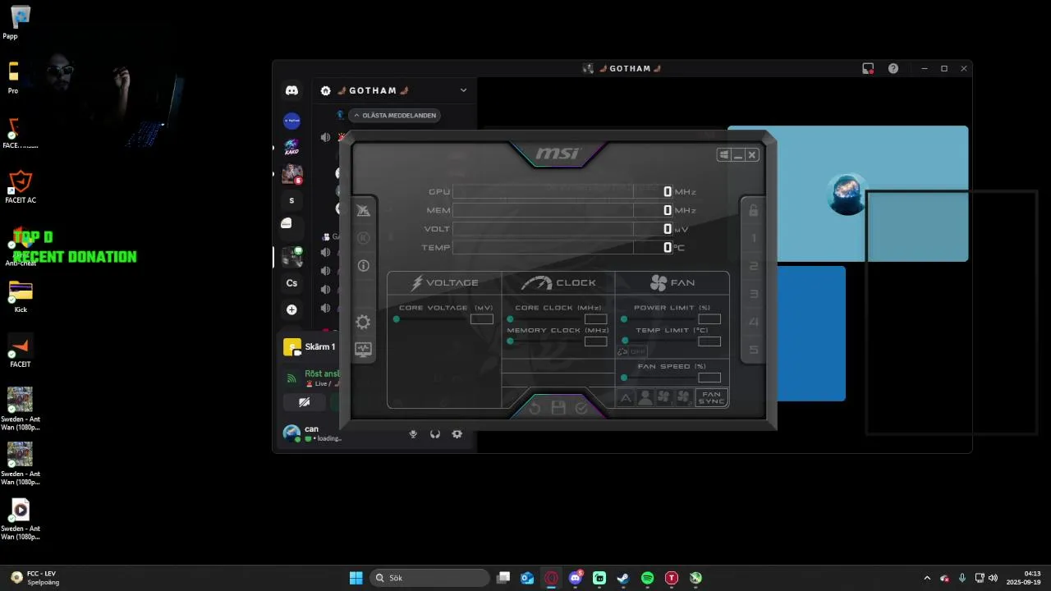Open MSI Afterburner settings gear
This screenshot has height=591, width=1051.
pos(363,322)
